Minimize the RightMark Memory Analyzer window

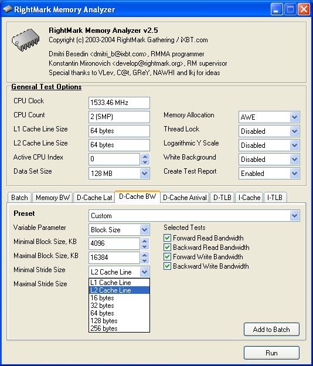click(x=277, y=9)
